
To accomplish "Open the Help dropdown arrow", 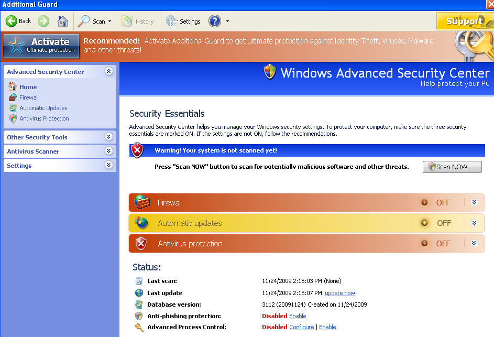I will coord(227,21).
